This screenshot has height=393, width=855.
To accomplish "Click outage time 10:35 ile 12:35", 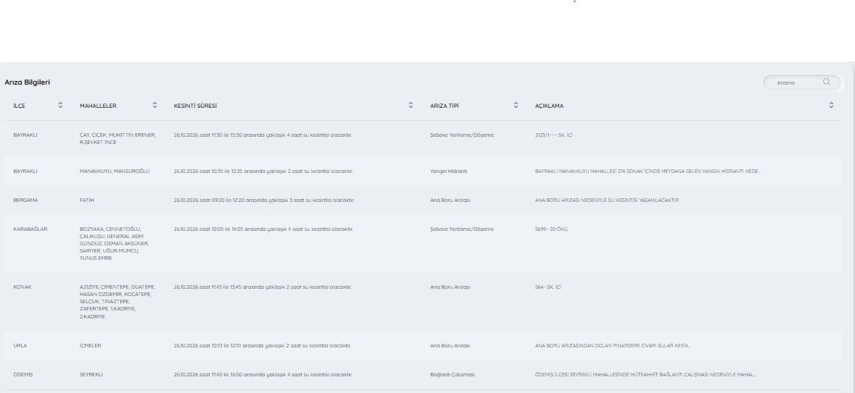I will (x=263, y=171).
